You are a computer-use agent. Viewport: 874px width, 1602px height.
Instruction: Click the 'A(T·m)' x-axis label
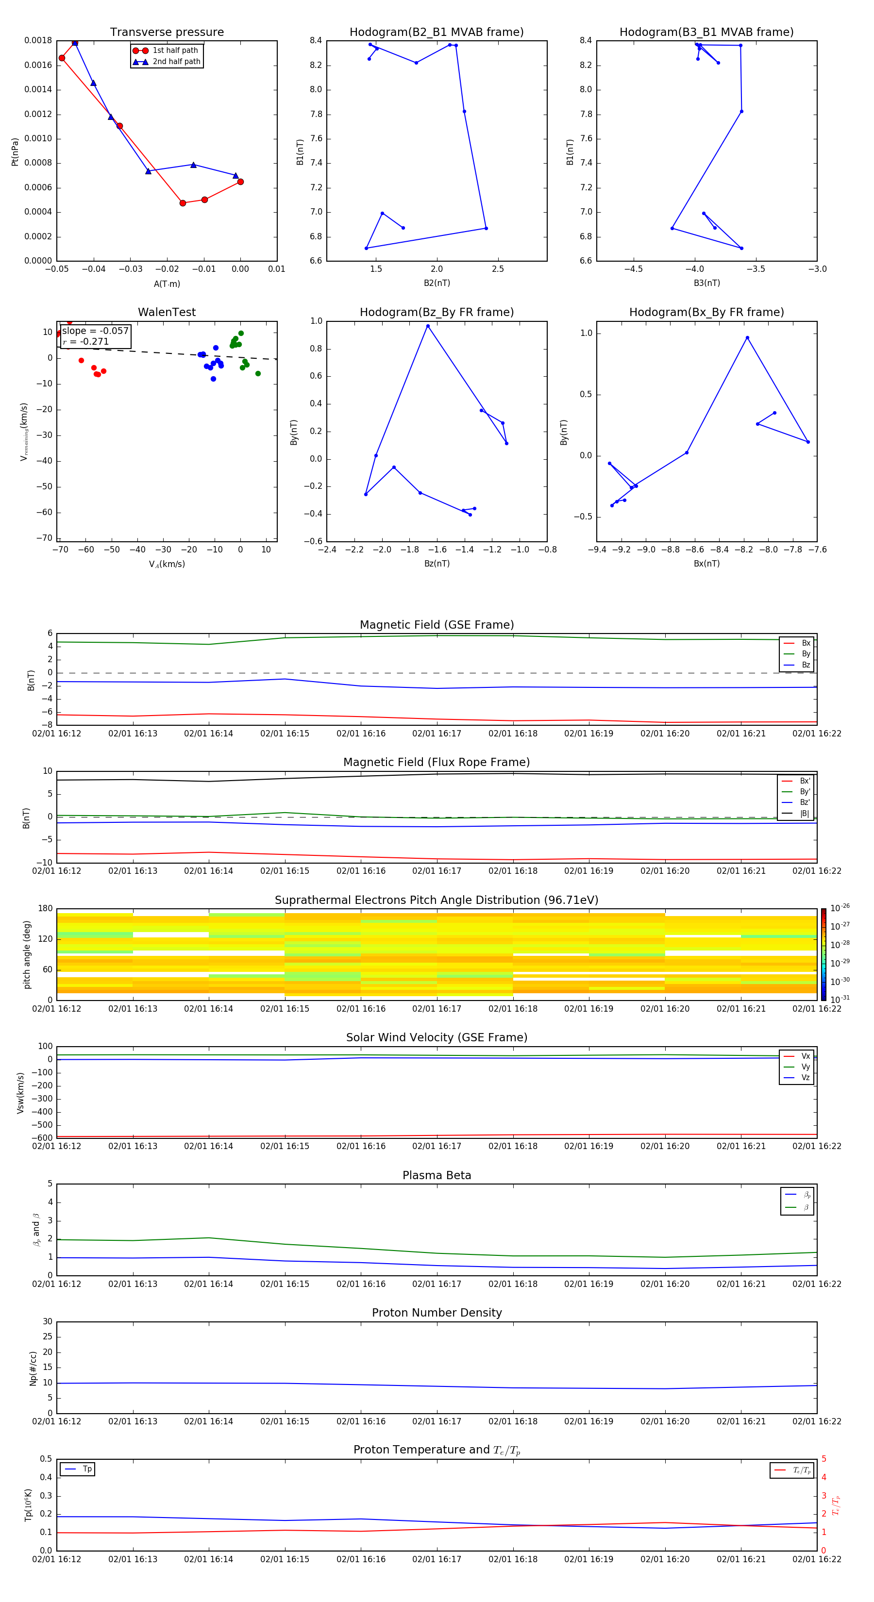point(167,284)
